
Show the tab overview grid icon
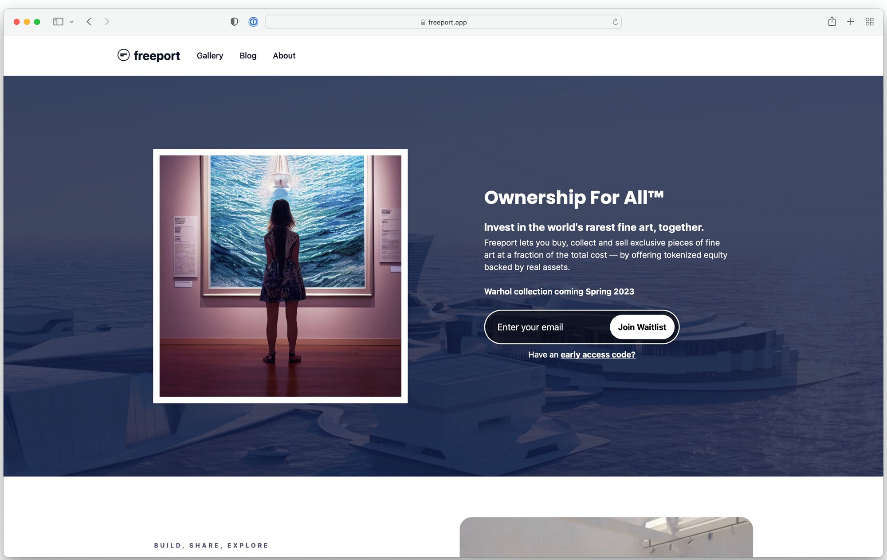point(869,22)
